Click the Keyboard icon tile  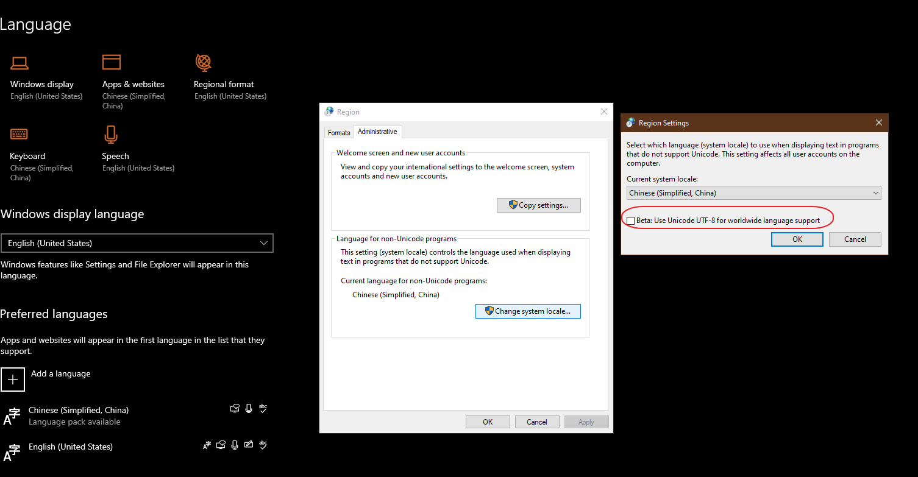tap(19, 134)
